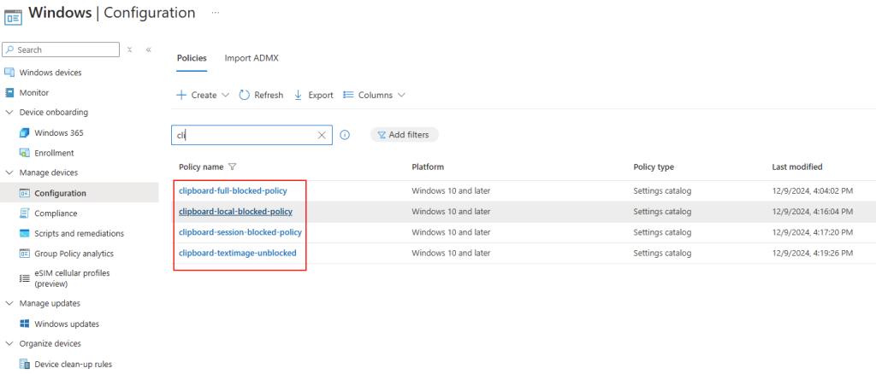Click the Group Policy analytics icon

24,254
